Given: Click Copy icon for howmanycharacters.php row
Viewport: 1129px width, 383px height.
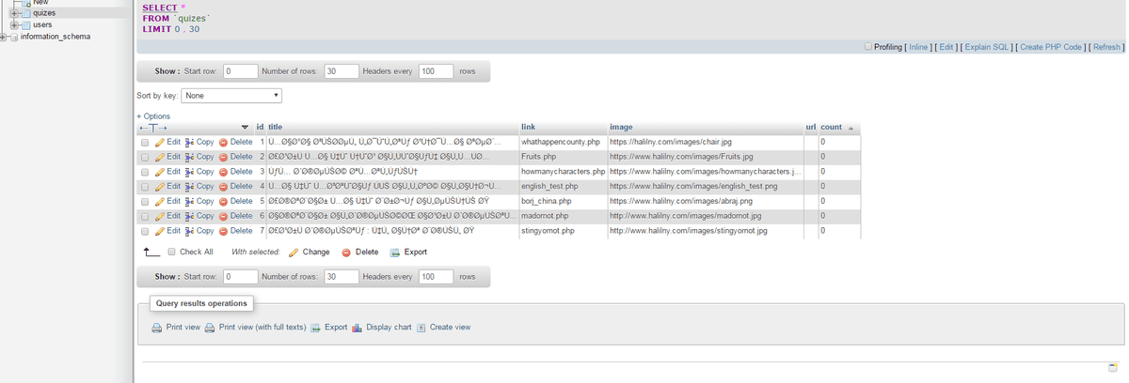Looking at the screenshot, I should point(189,172).
